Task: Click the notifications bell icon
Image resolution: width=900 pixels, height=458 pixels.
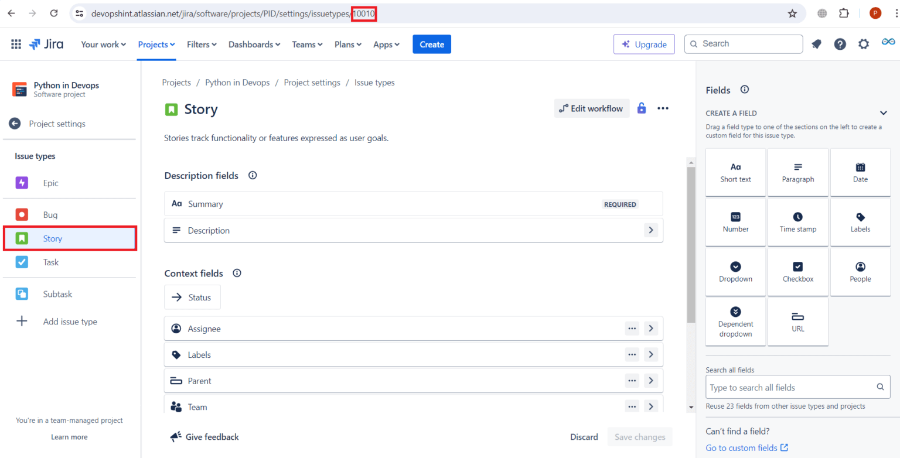Action: pyautogui.click(x=816, y=45)
